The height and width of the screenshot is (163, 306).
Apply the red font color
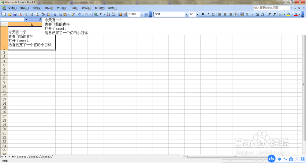click(296, 14)
